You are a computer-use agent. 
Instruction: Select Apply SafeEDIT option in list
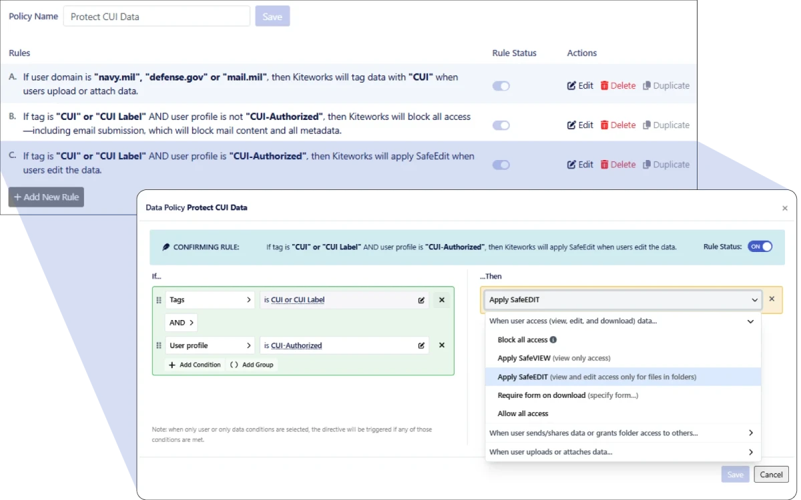click(x=623, y=377)
